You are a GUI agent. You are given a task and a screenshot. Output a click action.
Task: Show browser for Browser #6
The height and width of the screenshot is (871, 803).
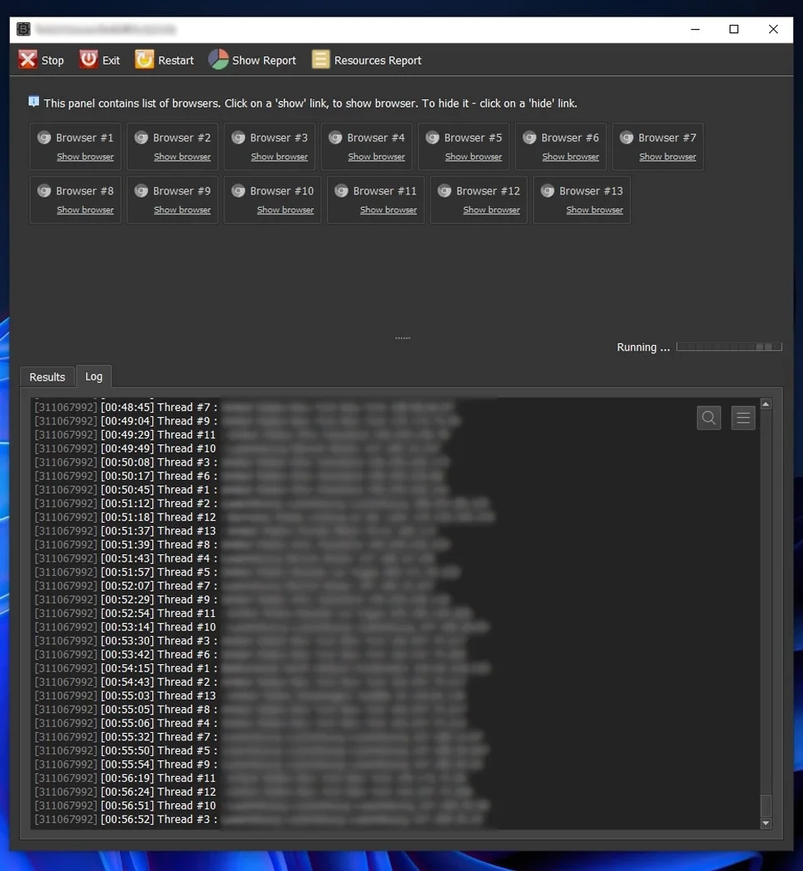pyautogui.click(x=570, y=156)
